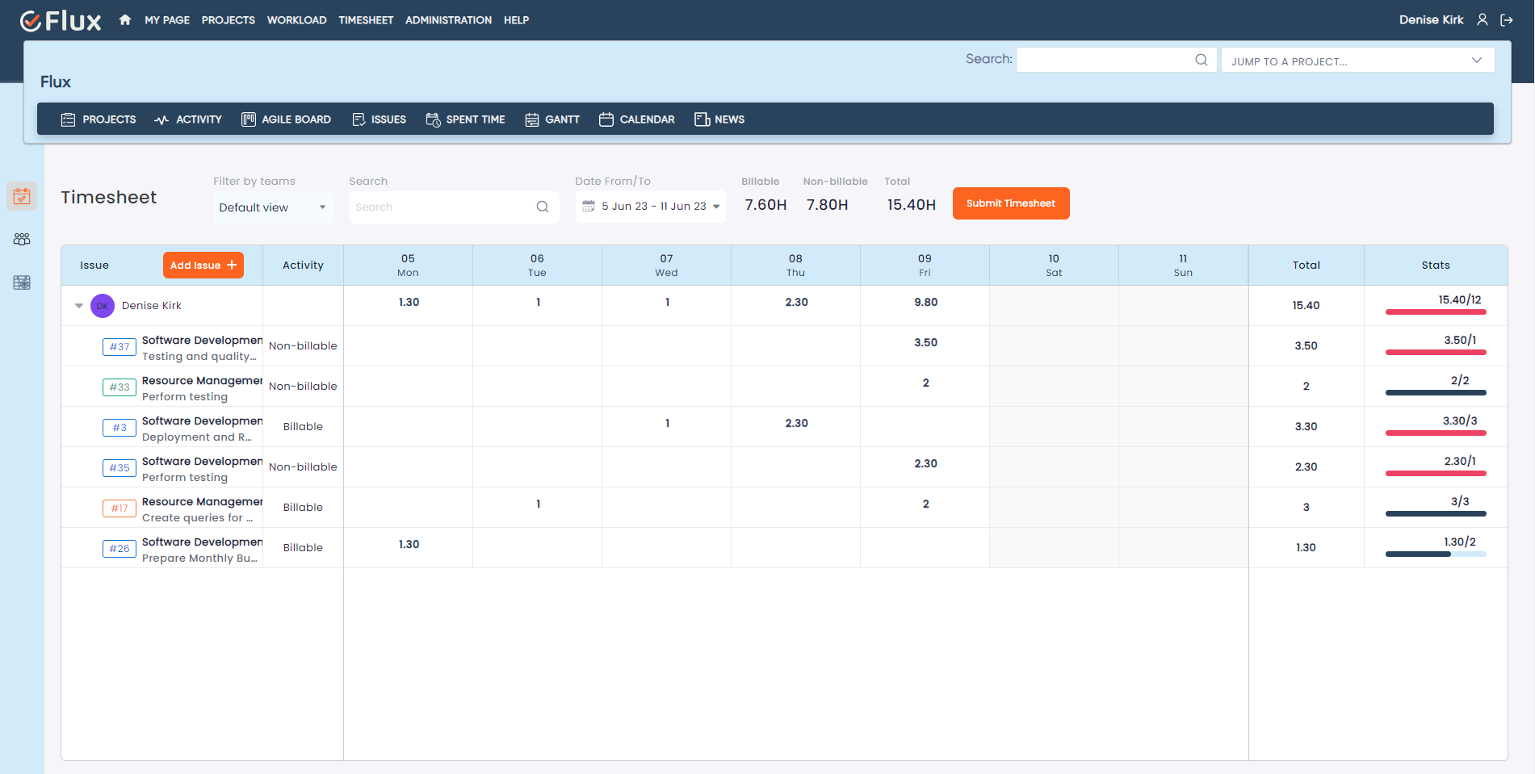The height and width of the screenshot is (774, 1535).
Task: Click the Add Issue button
Action: 203,265
